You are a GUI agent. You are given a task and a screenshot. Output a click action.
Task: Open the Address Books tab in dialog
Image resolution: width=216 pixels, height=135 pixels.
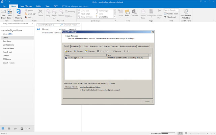(x=143, y=46)
